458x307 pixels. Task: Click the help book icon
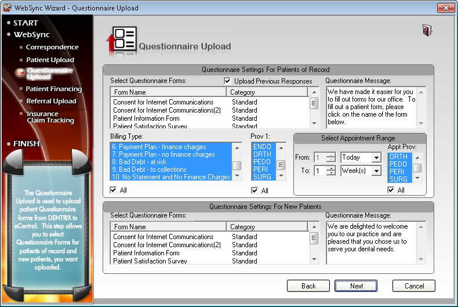pos(427,30)
